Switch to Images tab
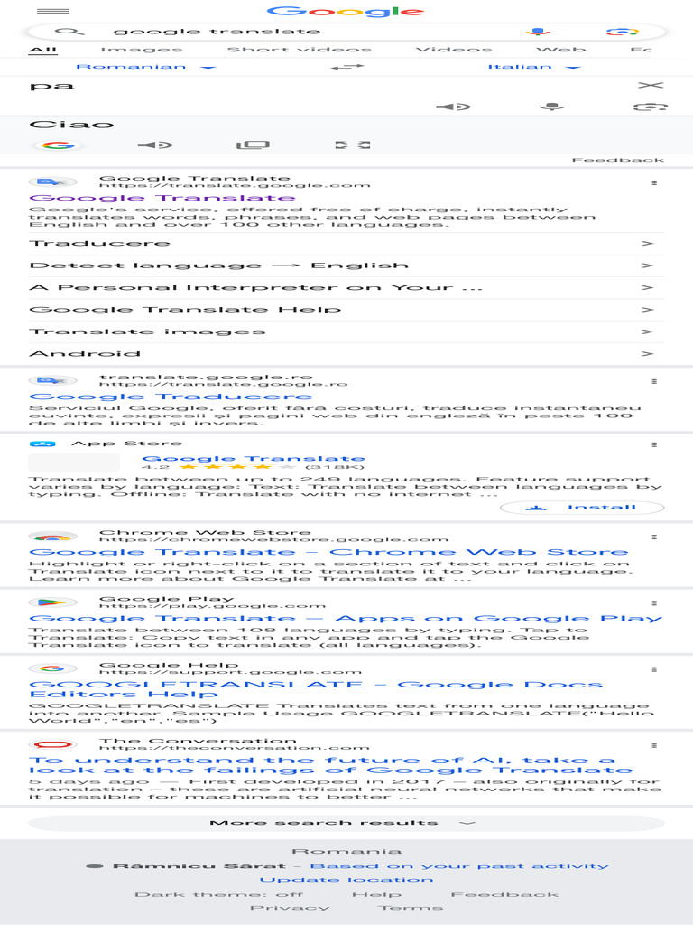The width and height of the screenshot is (693, 925). (x=142, y=50)
